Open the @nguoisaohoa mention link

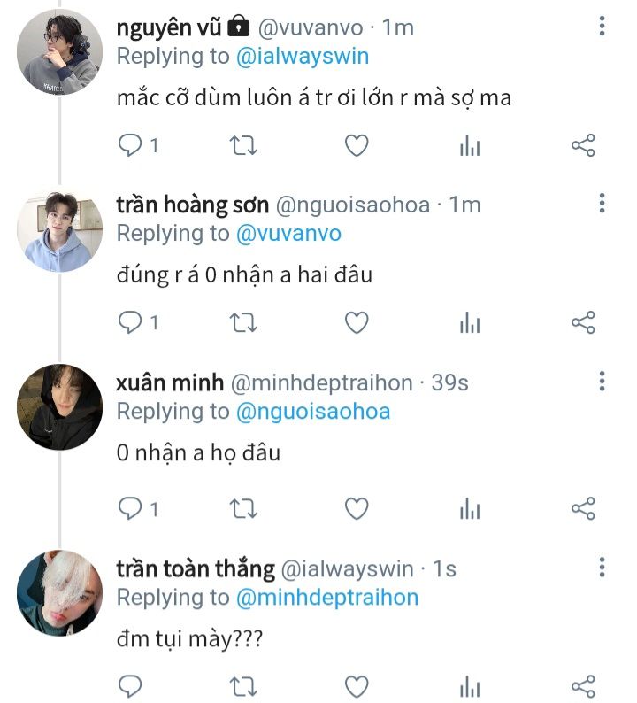point(313,411)
